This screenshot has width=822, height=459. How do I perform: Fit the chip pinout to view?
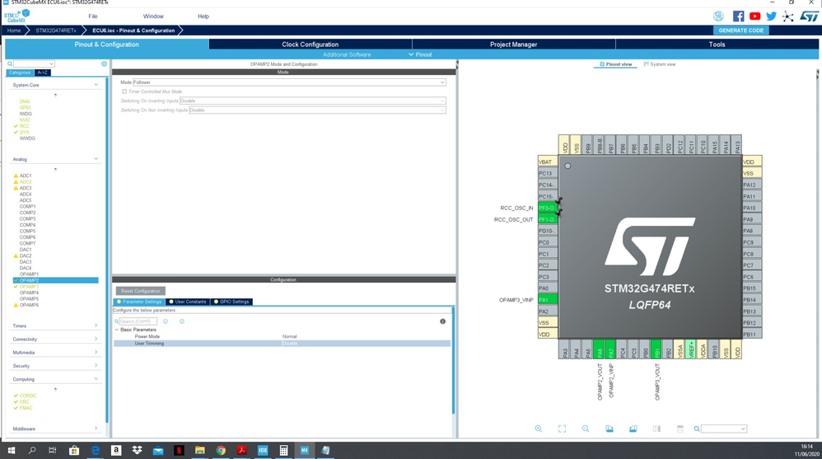click(562, 429)
